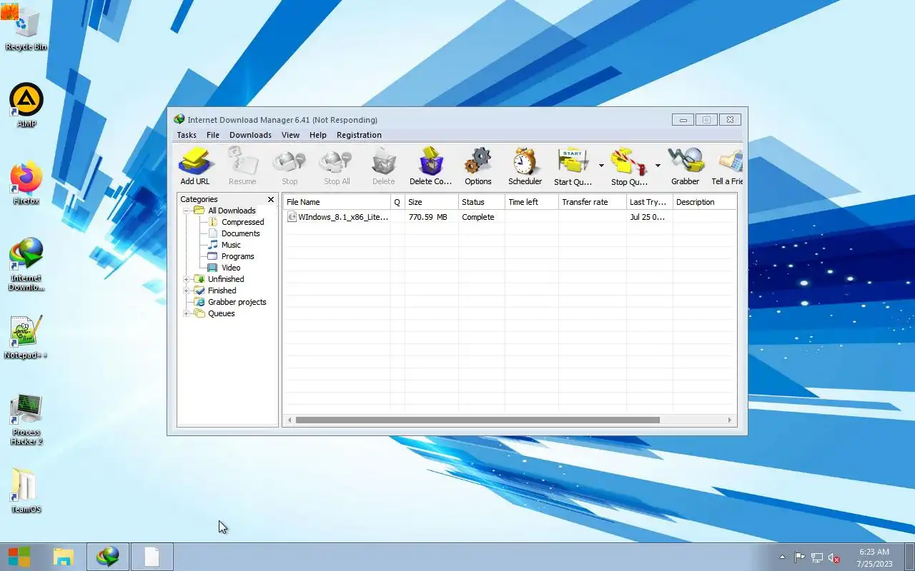Click the Jul 25 last try cell
Screen dimensions: 915x571
[x=648, y=217]
